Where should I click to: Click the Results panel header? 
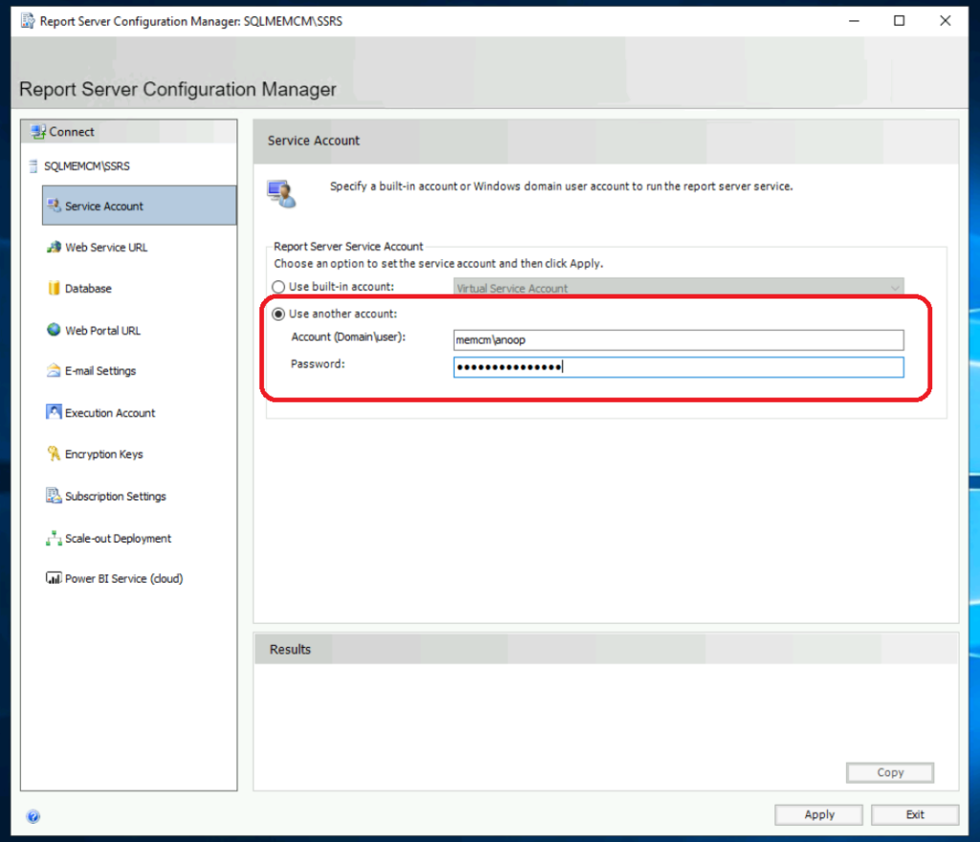pos(606,649)
